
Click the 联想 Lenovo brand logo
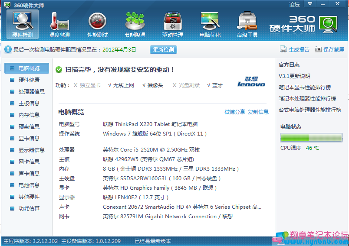pyautogui.click(x=251, y=82)
